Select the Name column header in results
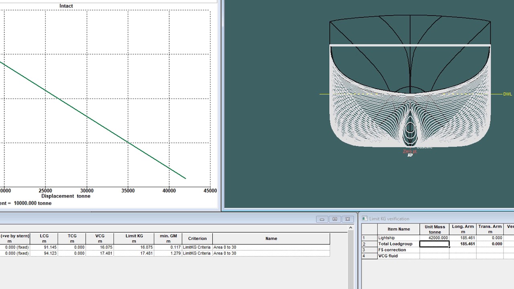This screenshot has width=514, height=289. tap(271, 238)
